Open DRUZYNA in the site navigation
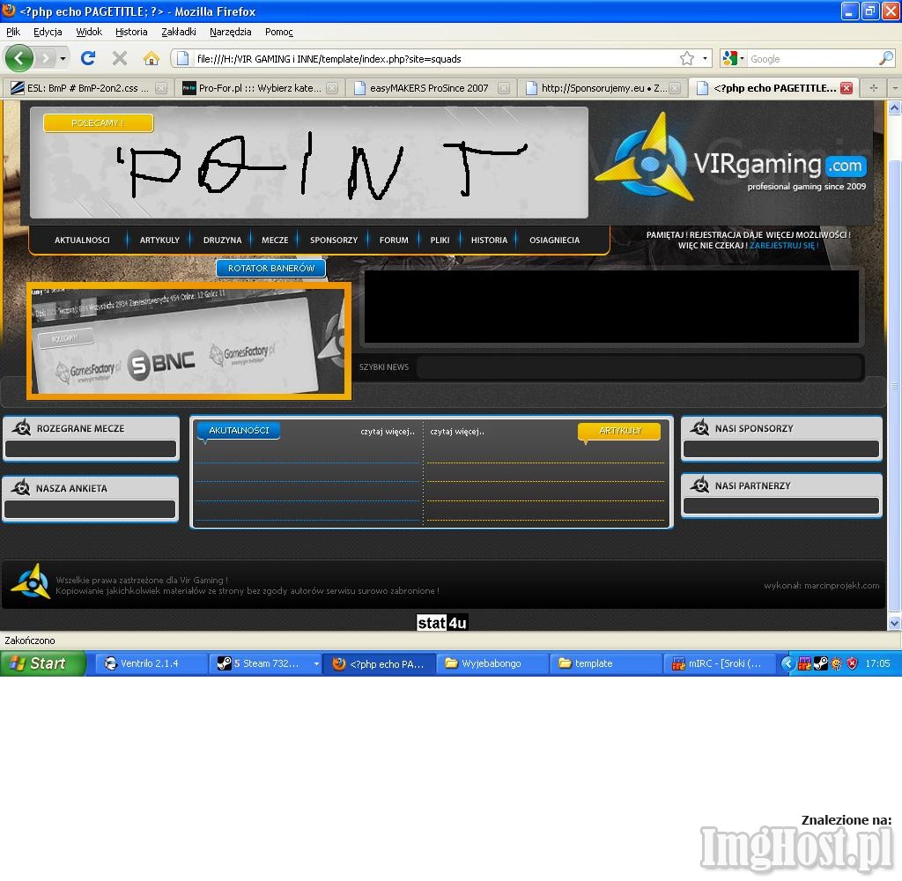902x881 pixels. tap(222, 240)
